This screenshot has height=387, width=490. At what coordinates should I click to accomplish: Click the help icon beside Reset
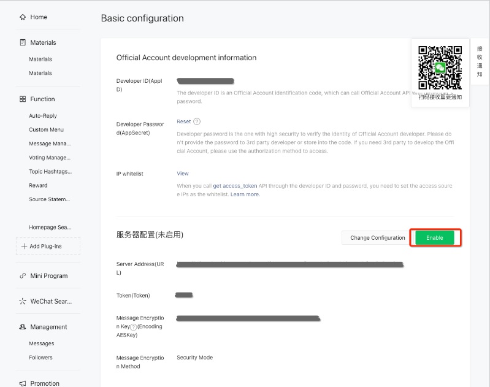197,122
